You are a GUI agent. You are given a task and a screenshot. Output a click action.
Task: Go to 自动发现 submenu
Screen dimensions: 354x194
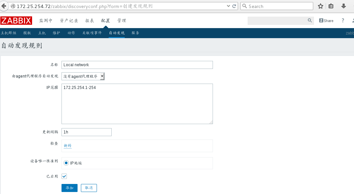[117, 33]
